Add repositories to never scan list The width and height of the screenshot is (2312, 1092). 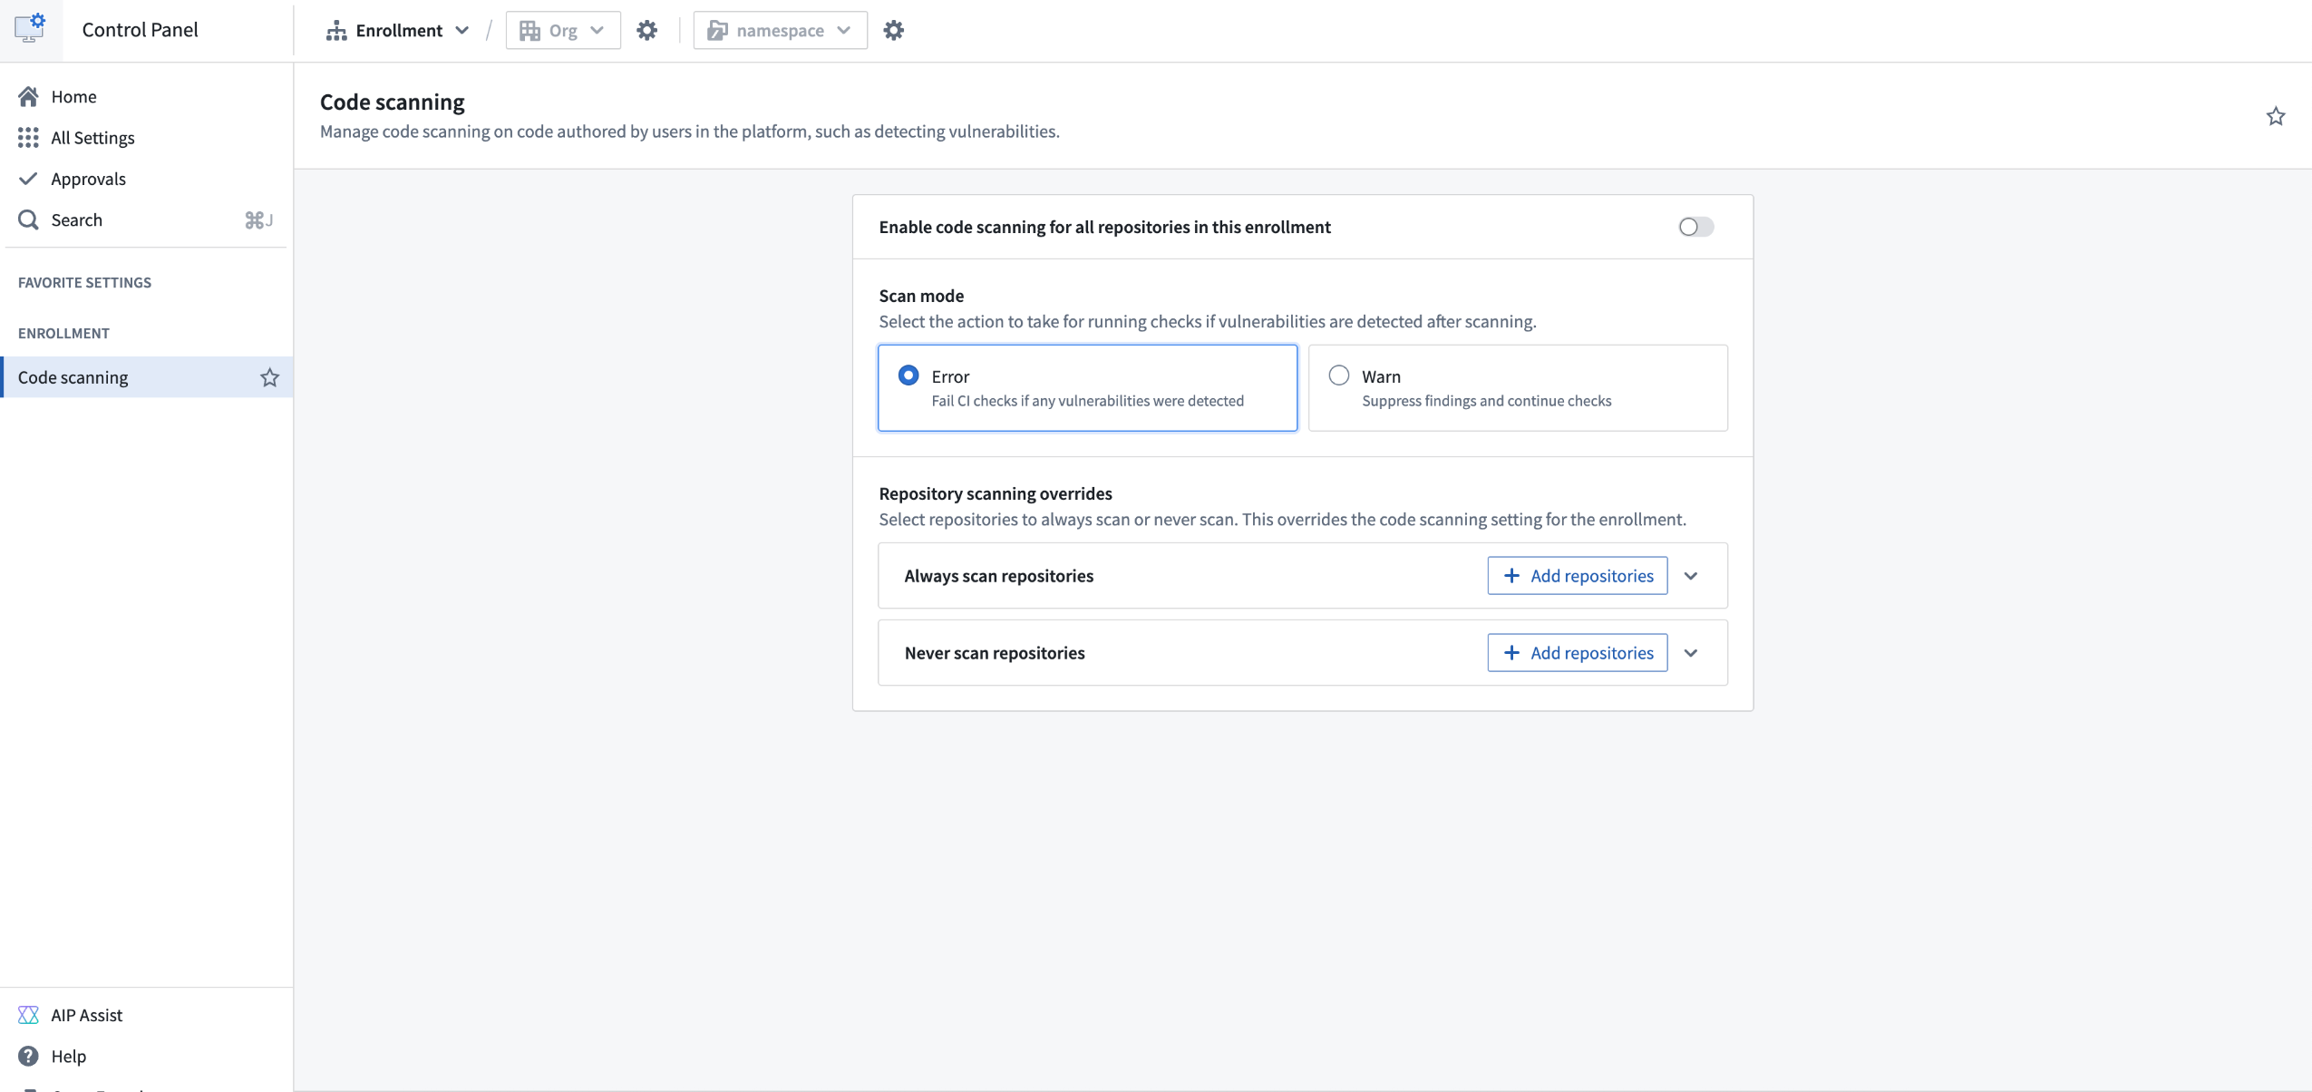[1577, 652]
